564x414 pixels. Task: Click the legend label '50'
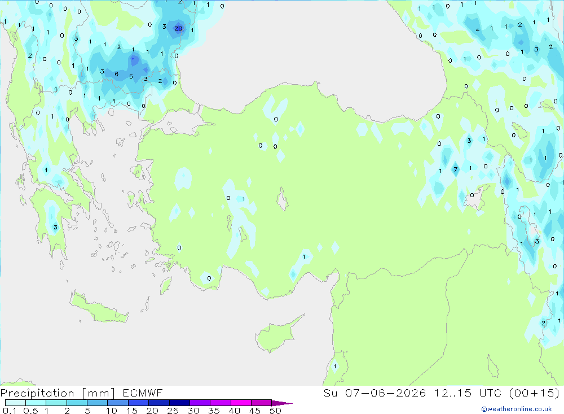(x=275, y=411)
